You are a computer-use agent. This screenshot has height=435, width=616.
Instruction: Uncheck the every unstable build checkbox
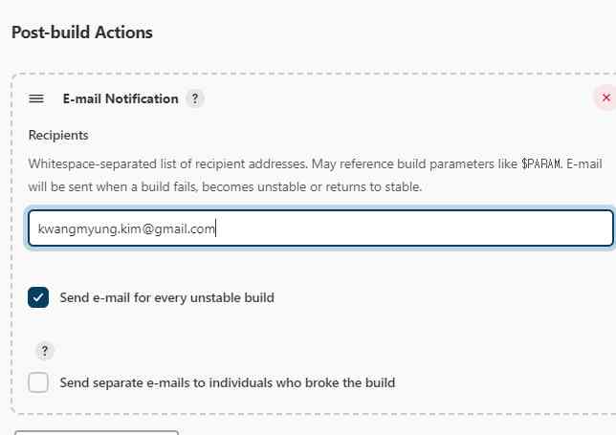click(38, 297)
